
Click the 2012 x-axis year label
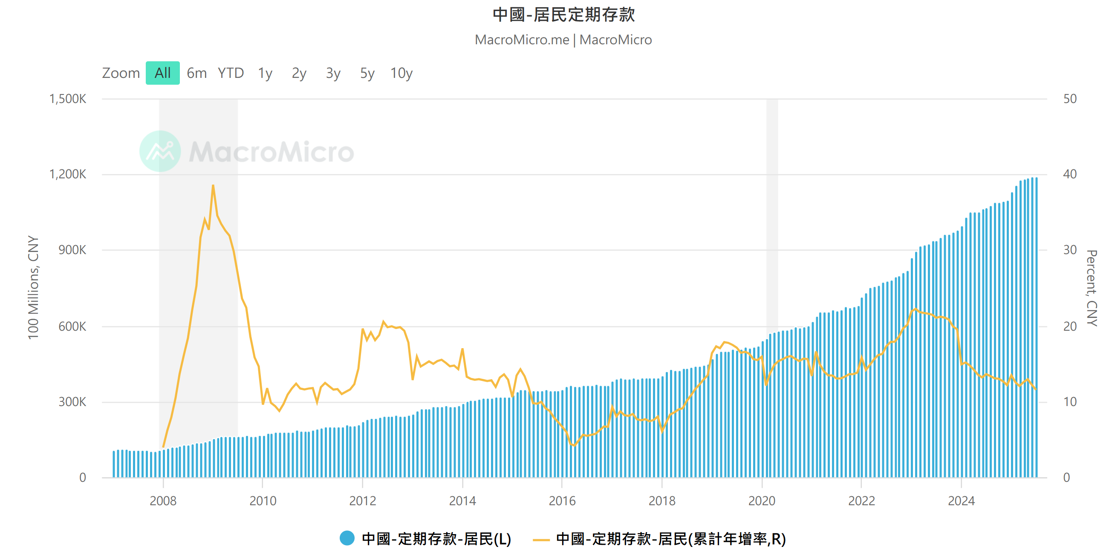click(363, 501)
